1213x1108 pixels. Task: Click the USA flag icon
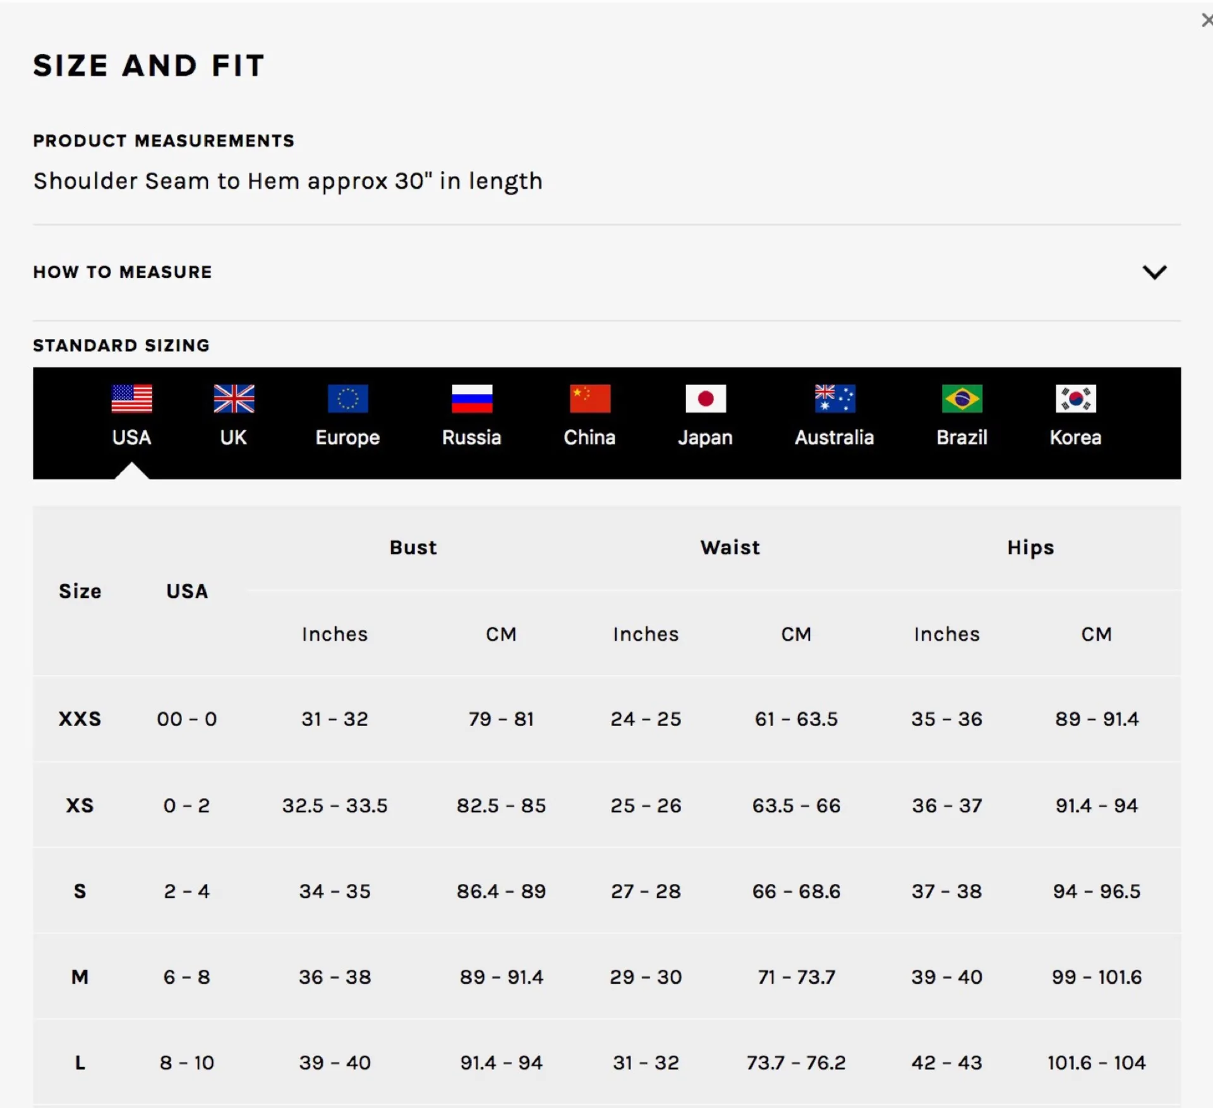[131, 398]
